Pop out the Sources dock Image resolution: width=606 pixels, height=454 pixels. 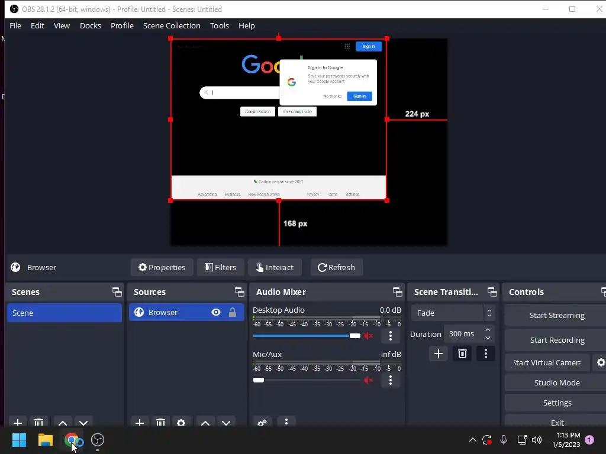pyautogui.click(x=239, y=292)
